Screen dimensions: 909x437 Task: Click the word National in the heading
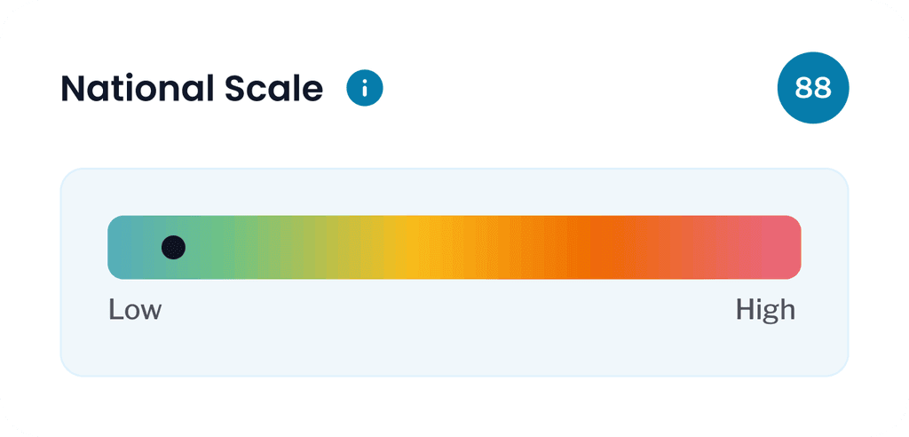pos(135,89)
